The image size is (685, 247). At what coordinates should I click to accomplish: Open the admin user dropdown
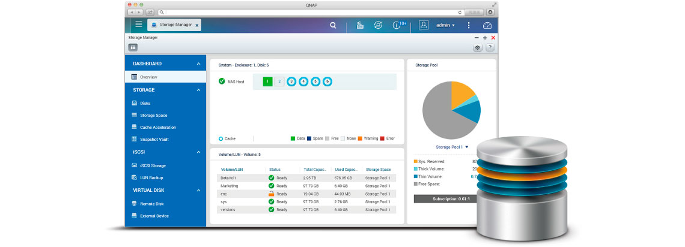coord(445,25)
